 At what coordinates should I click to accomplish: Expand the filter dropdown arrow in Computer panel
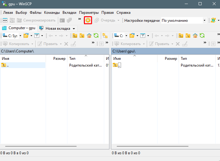pos(42,36)
